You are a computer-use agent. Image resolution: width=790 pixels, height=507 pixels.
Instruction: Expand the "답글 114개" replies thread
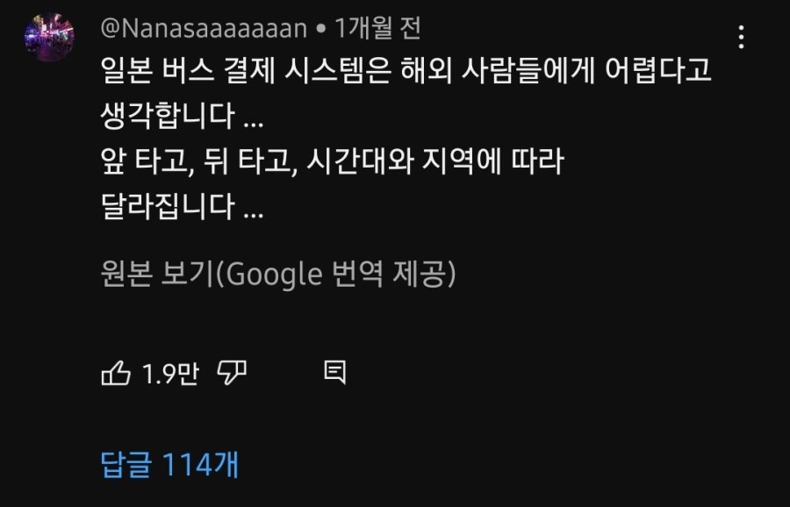169,464
